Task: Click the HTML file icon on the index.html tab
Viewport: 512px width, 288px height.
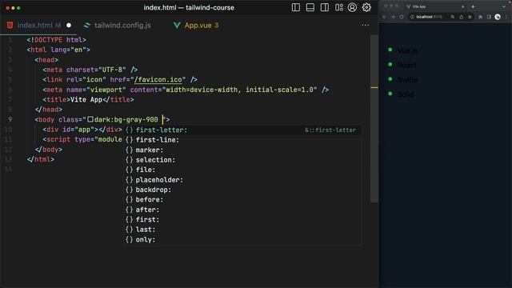Action: 10,25
